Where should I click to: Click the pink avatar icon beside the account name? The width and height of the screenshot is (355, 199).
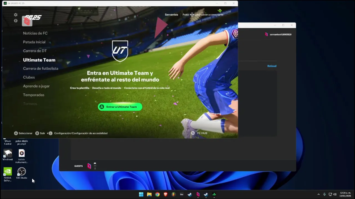tap(267, 35)
